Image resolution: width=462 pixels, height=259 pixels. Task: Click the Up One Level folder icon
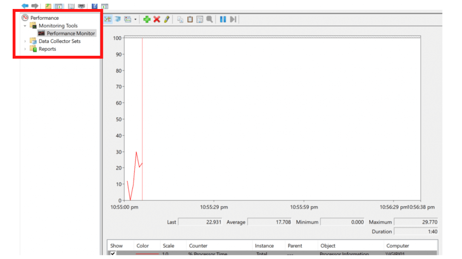point(48,6)
